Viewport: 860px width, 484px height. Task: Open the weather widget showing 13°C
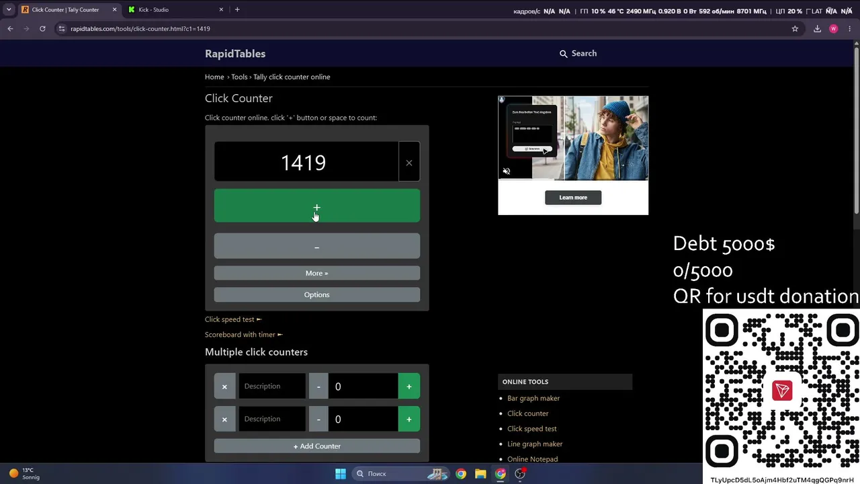24,474
